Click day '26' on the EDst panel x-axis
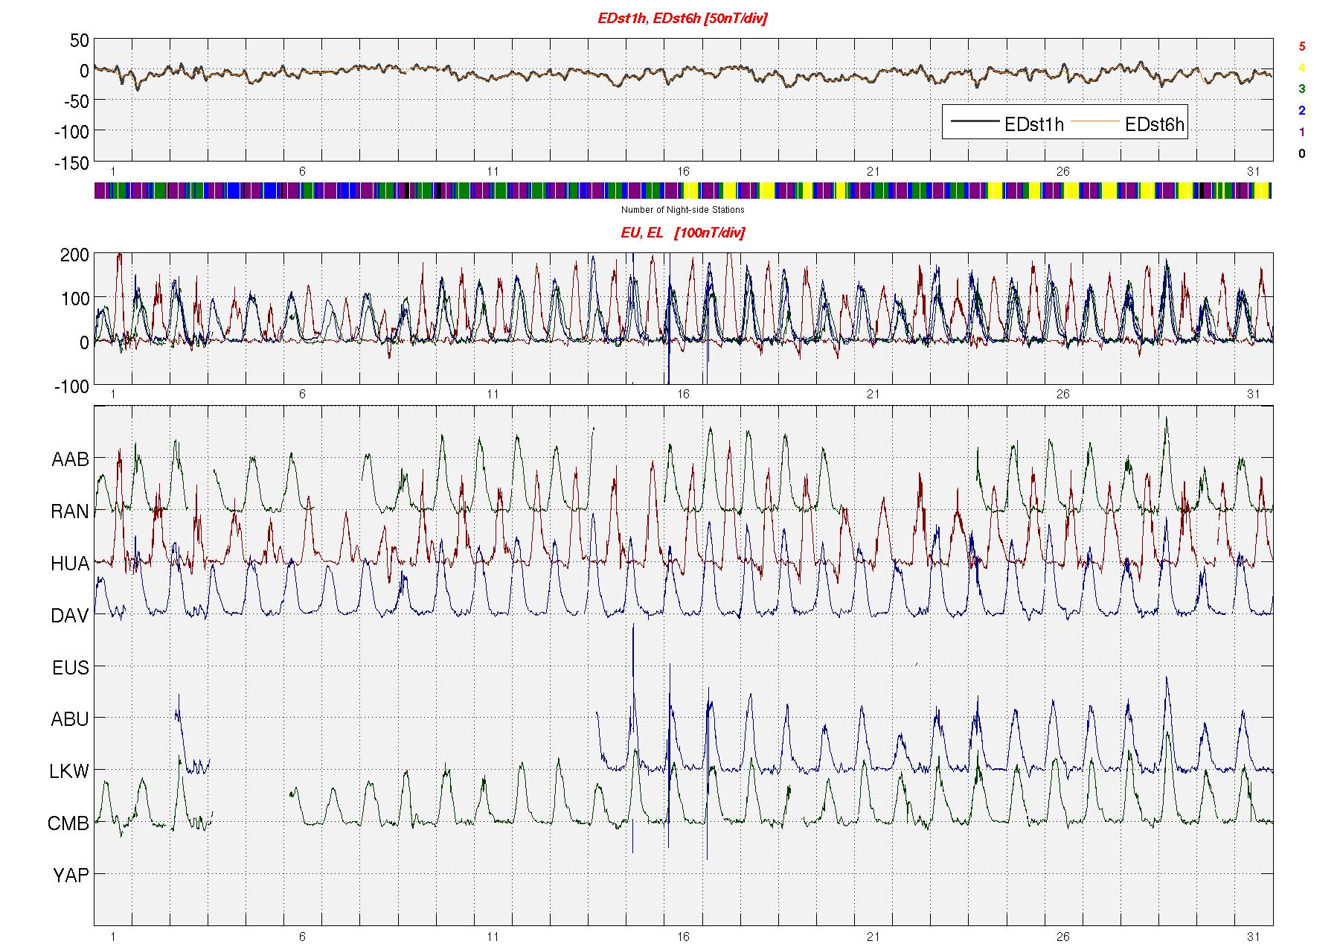Image resolution: width=1340 pixels, height=944 pixels. (1063, 172)
